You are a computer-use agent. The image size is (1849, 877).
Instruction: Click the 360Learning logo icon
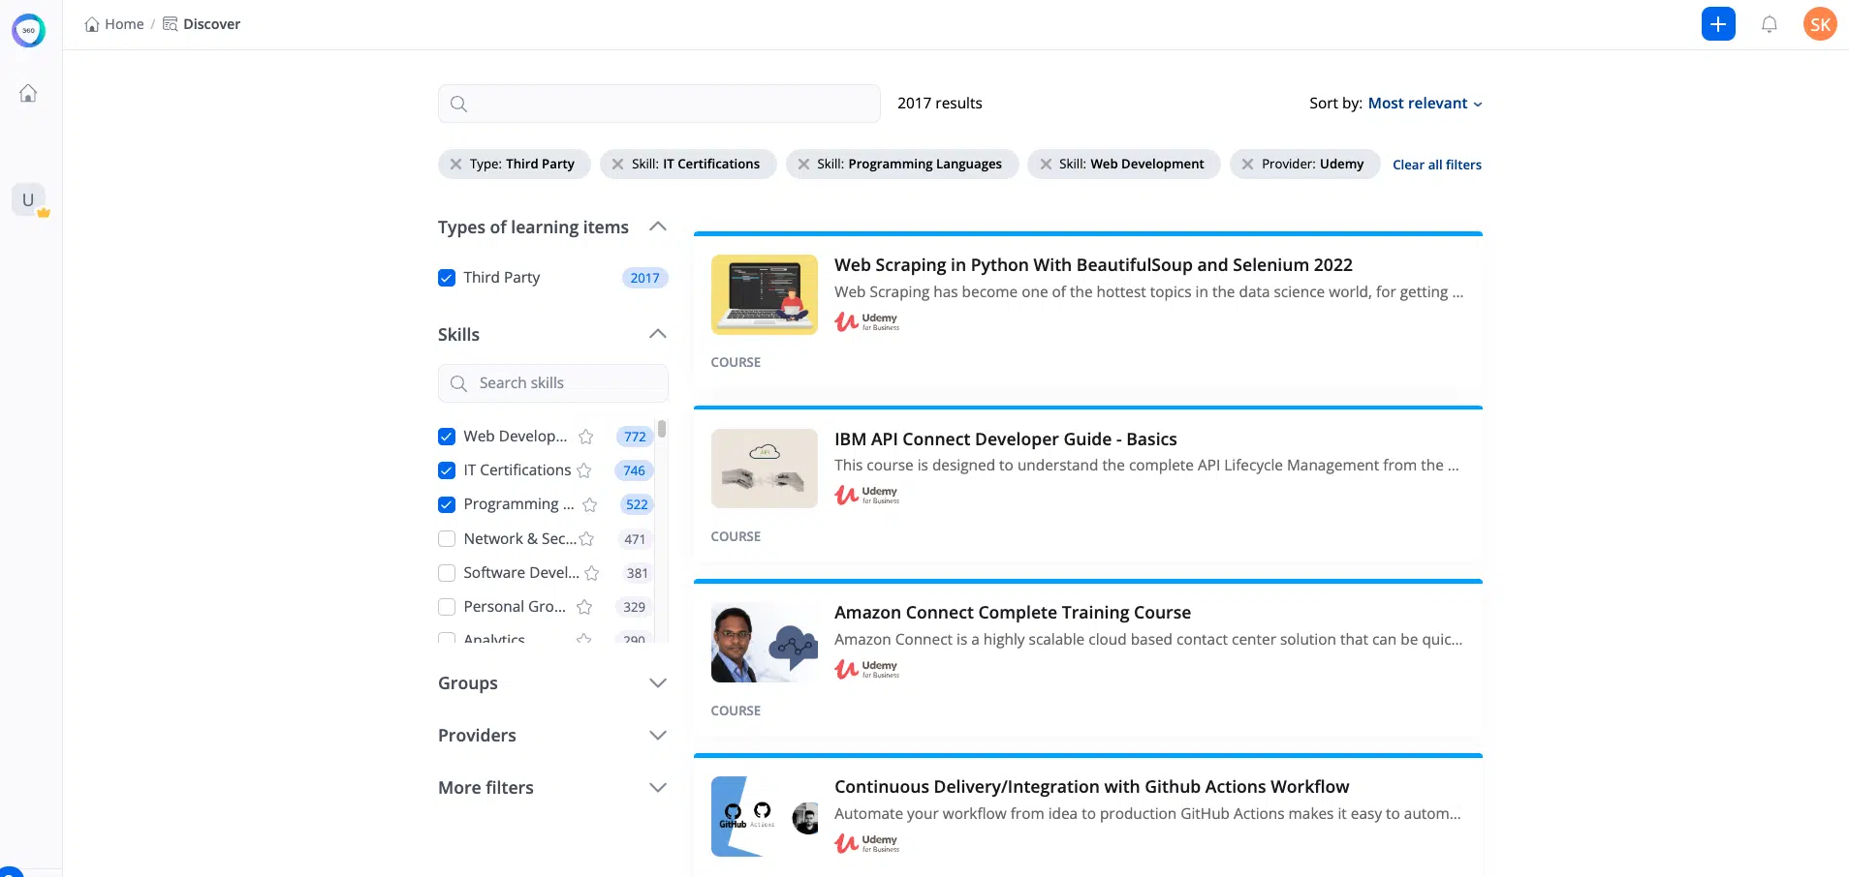click(x=28, y=30)
